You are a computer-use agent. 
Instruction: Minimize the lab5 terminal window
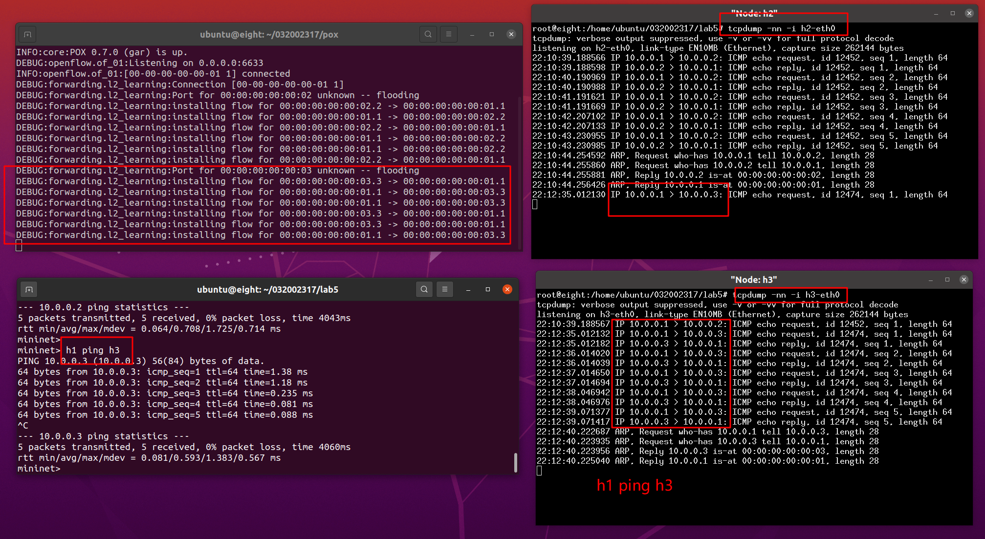click(468, 289)
